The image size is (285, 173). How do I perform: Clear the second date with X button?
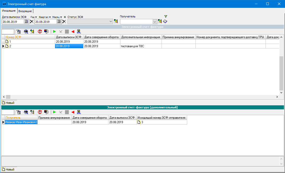(64, 21)
